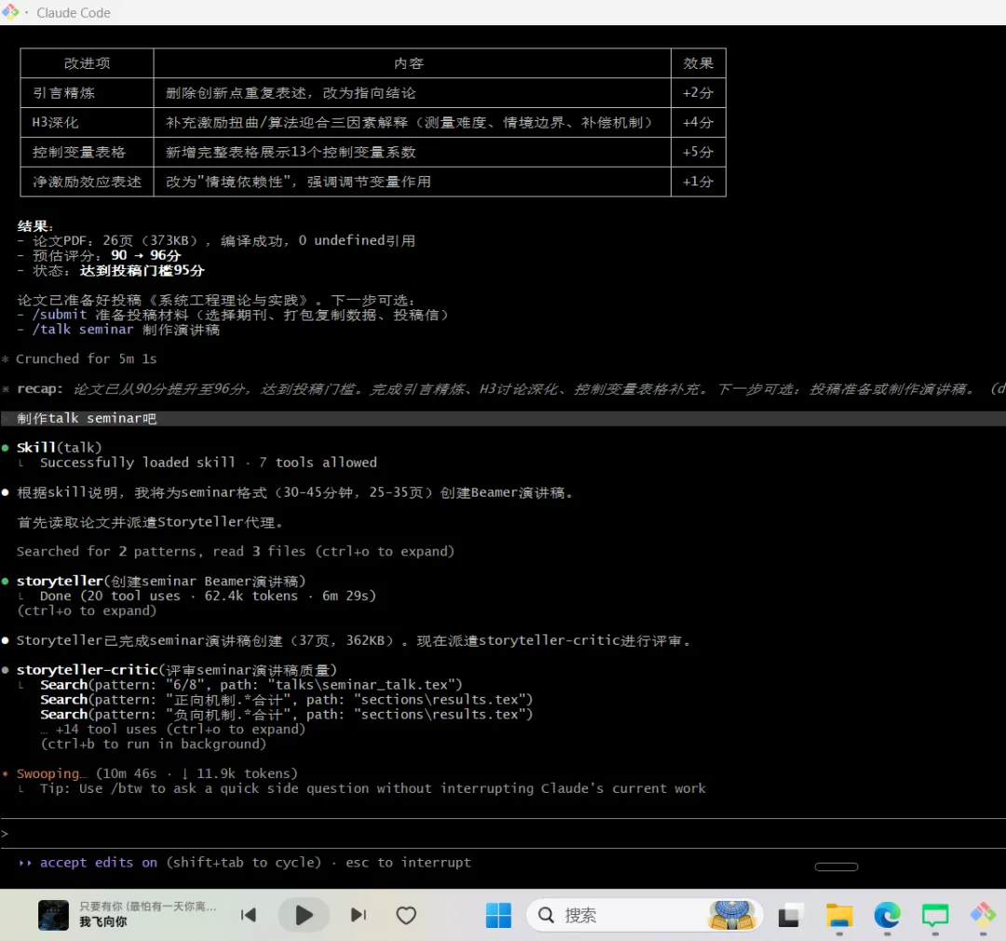
Task: Skip to previous track in media widget
Action: (249, 915)
